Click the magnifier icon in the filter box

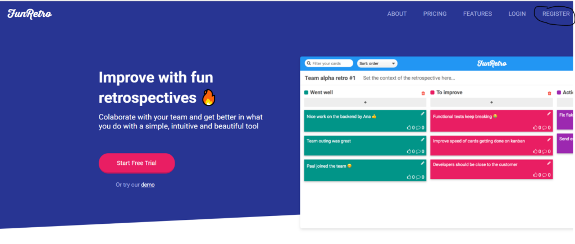coord(309,63)
